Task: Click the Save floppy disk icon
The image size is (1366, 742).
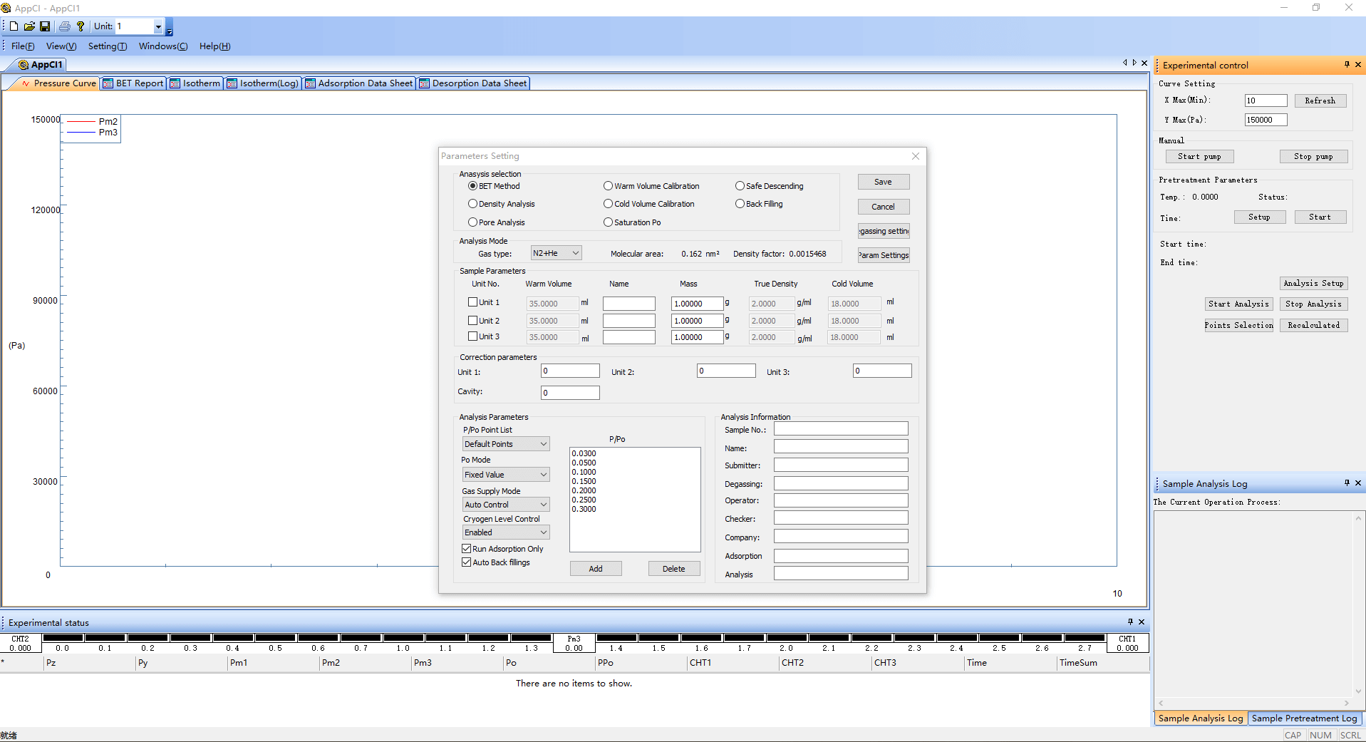Action: 45,26
